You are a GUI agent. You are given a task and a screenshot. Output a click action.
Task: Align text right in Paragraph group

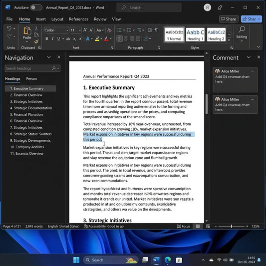(132, 39)
